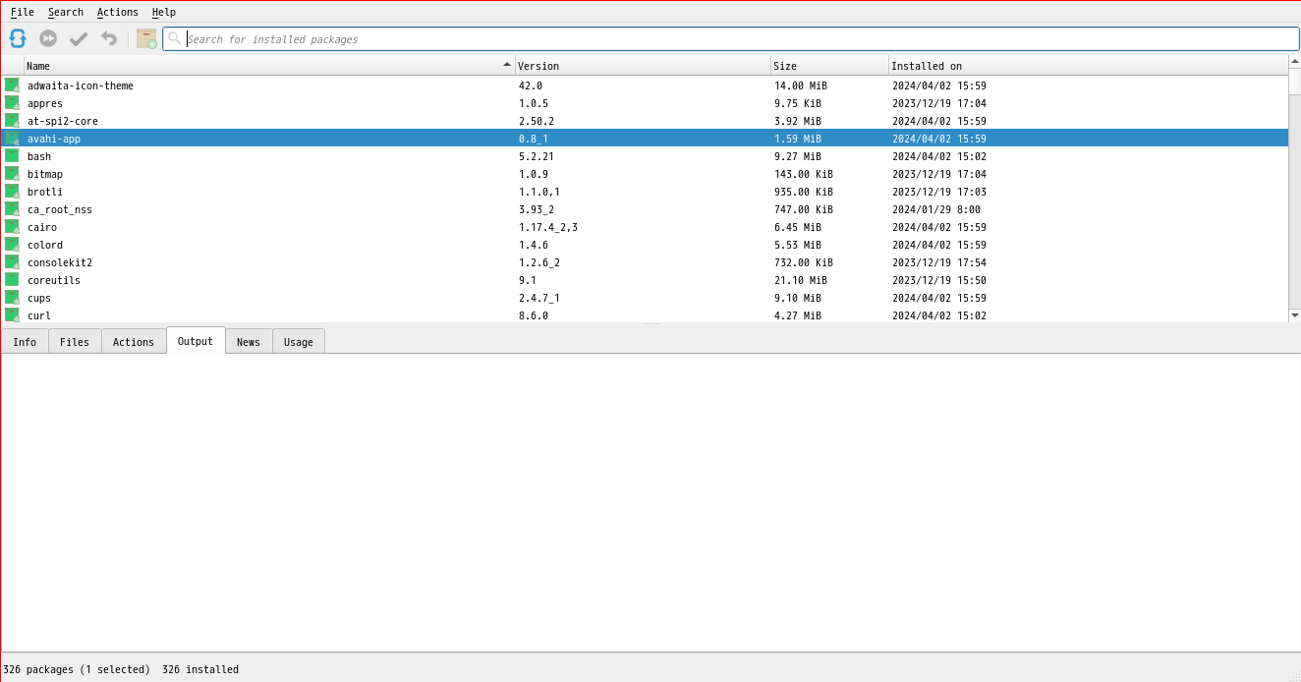
Task: Click the Undo/cancel arrow toolbar icon
Action: [x=109, y=38]
